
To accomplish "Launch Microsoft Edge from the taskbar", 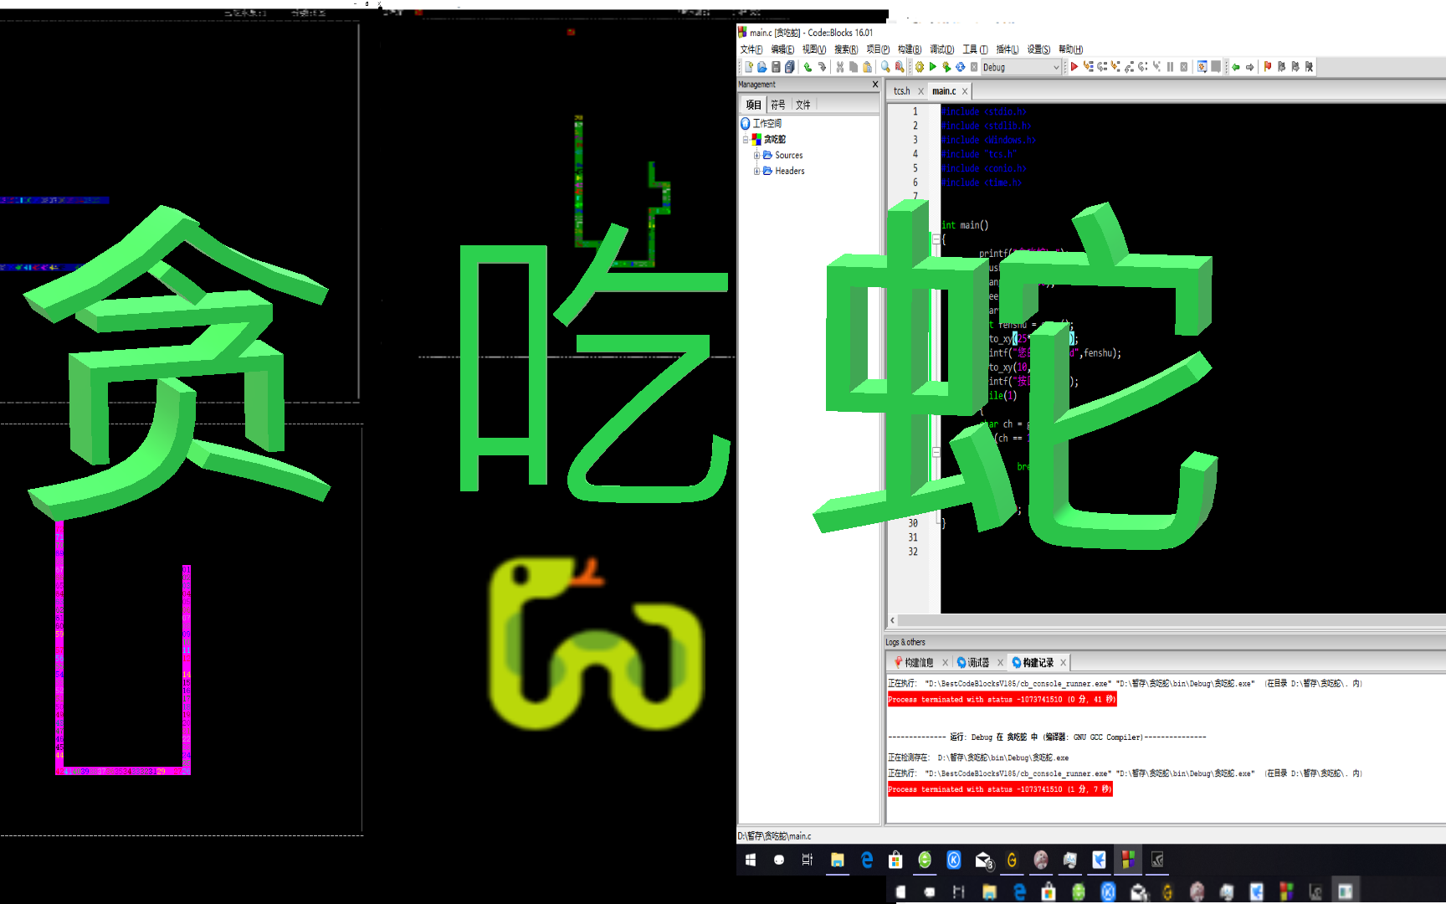I will 867,860.
